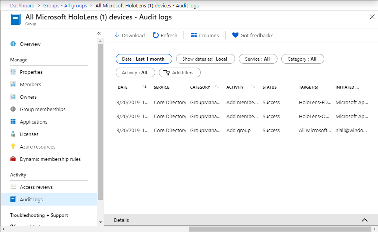This screenshot has height=232, width=378.
Task: Click the Columns grid icon
Action: pyautogui.click(x=194, y=35)
